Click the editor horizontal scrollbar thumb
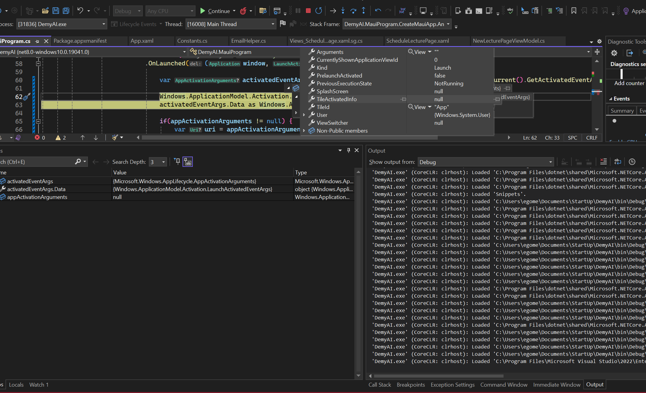 tap(290, 138)
